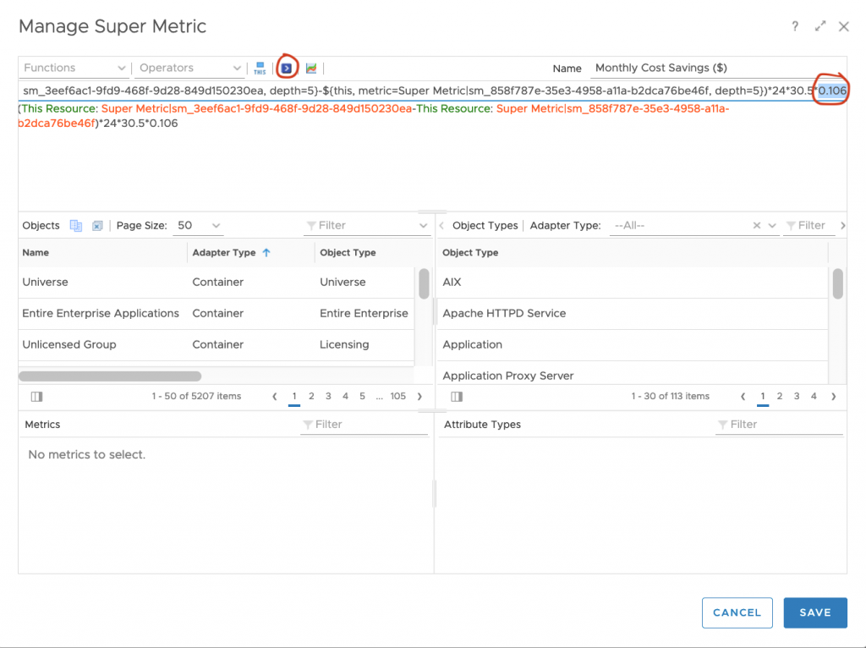Sort by the Adapter Type column header
This screenshot has height=648, width=866.
tap(224, 253)
